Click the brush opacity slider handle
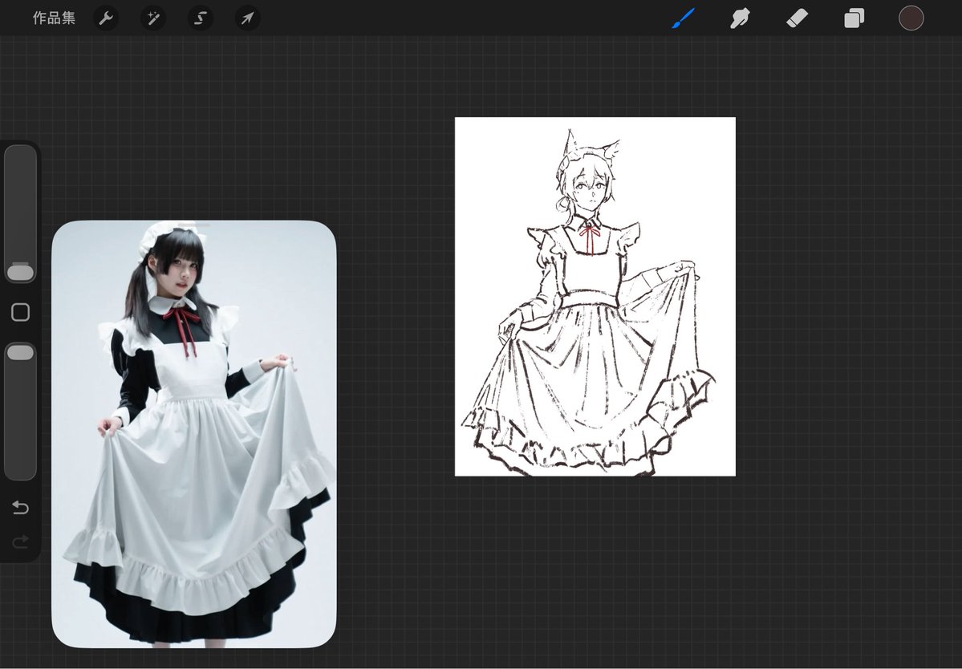 pyautogui.click(x=20, y=352)
